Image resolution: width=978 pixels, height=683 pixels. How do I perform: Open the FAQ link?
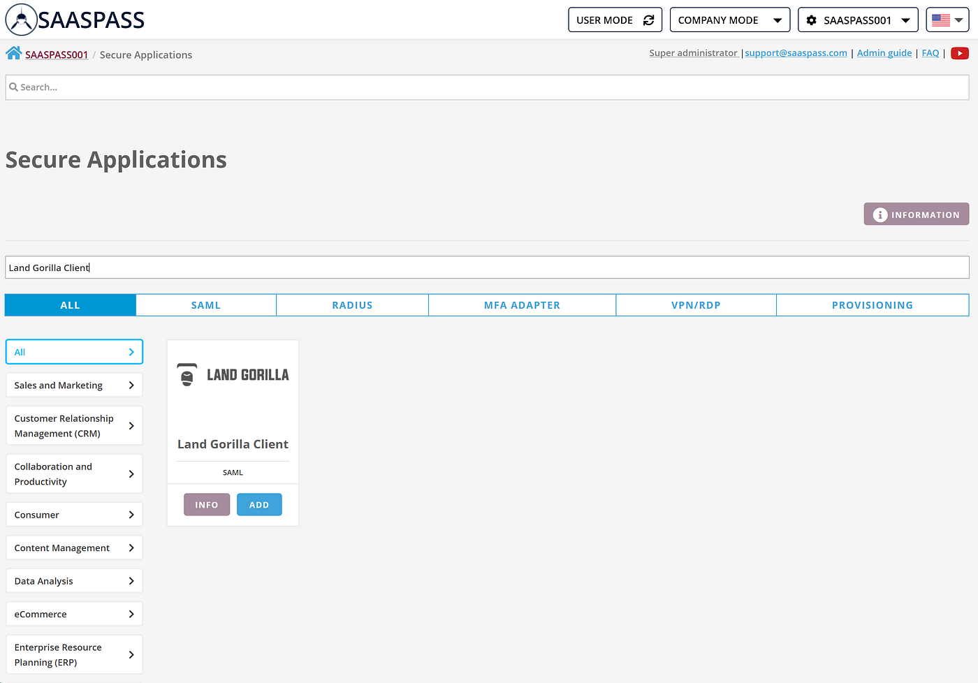click(930, 53)
